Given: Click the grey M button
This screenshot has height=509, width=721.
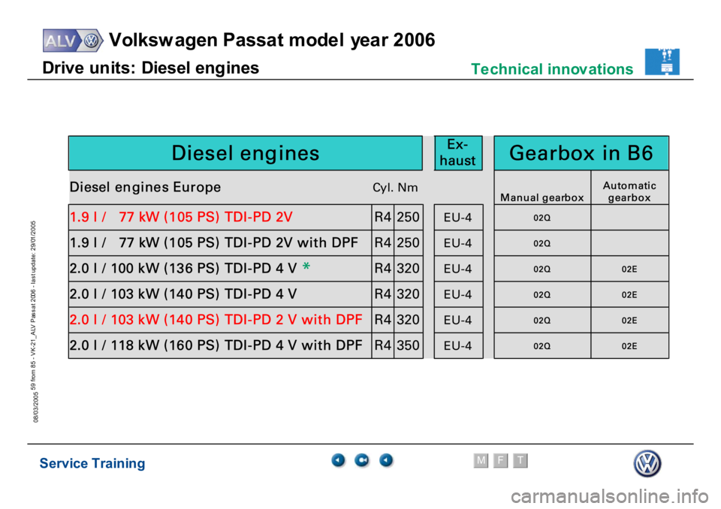Looking at the screenshot, I should 481,460.
